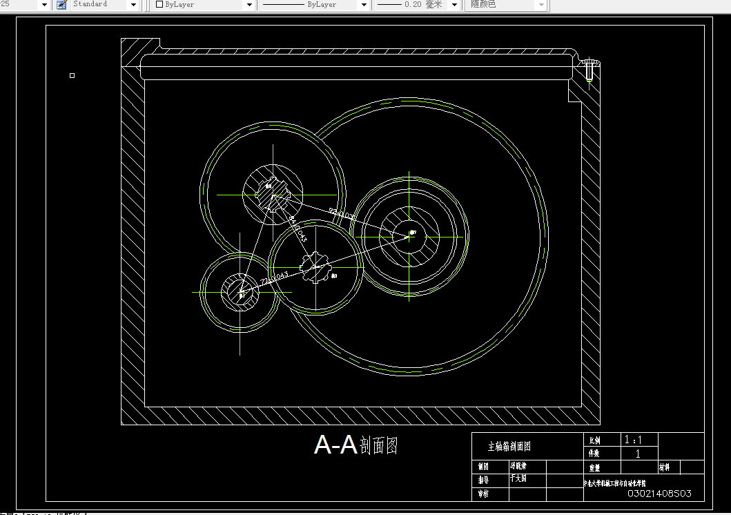Click the 材料 label cell

click(x=664, y=467)
